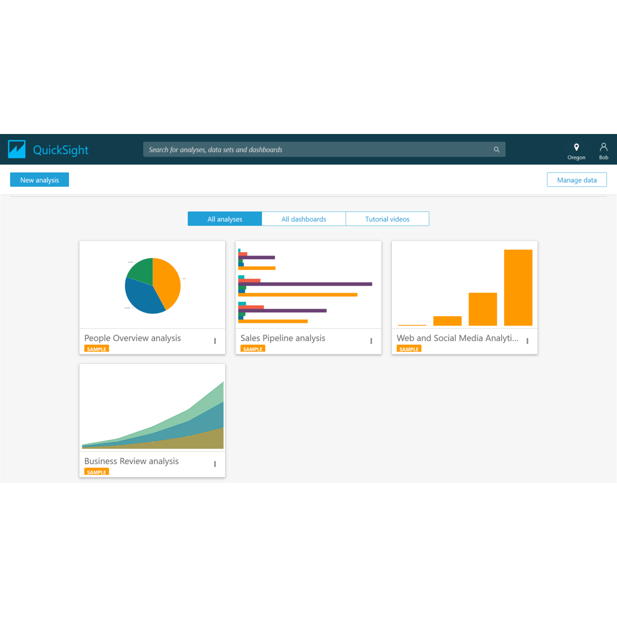Click the kebab icon on Business Review analysis
This screenshot has width=617, height=617.
[x=215, y=464]
